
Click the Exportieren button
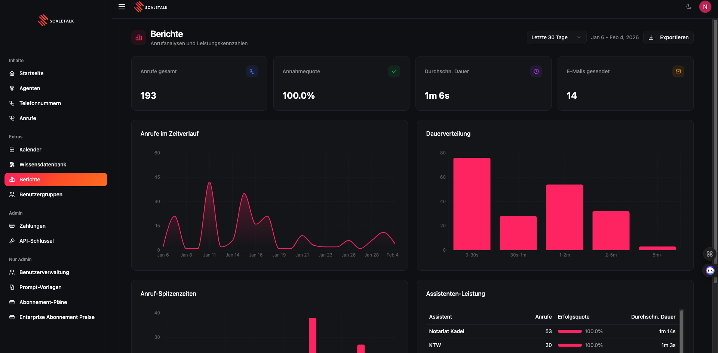[668, 37]
